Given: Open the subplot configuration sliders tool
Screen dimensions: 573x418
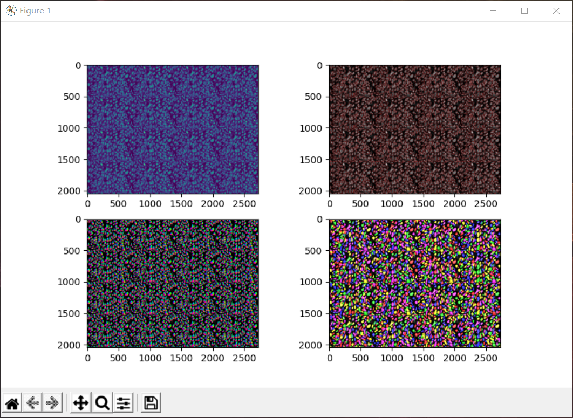Looking at the screenshot, I should pyautogui.click(x=123, y=402).
